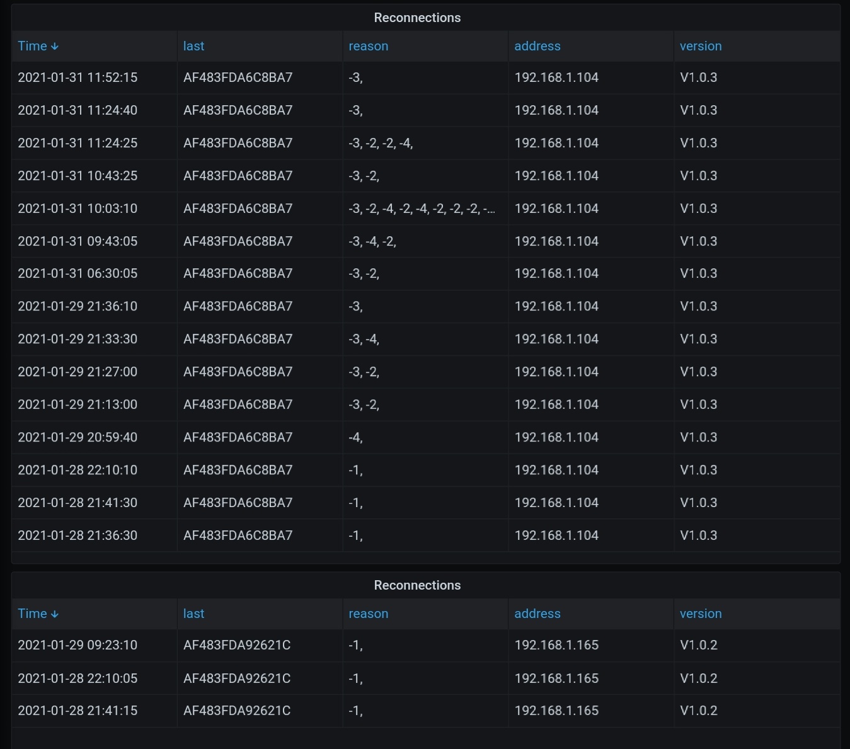The width and height of the screenshot is (850, 749).
Task: Sort bottom table by version column
Action: 701,614
